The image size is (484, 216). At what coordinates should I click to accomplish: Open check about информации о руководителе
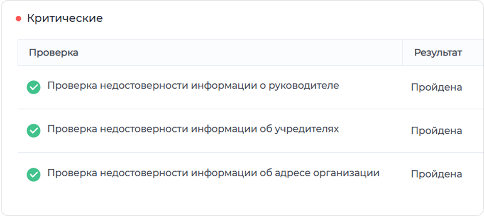pos(193,86)
